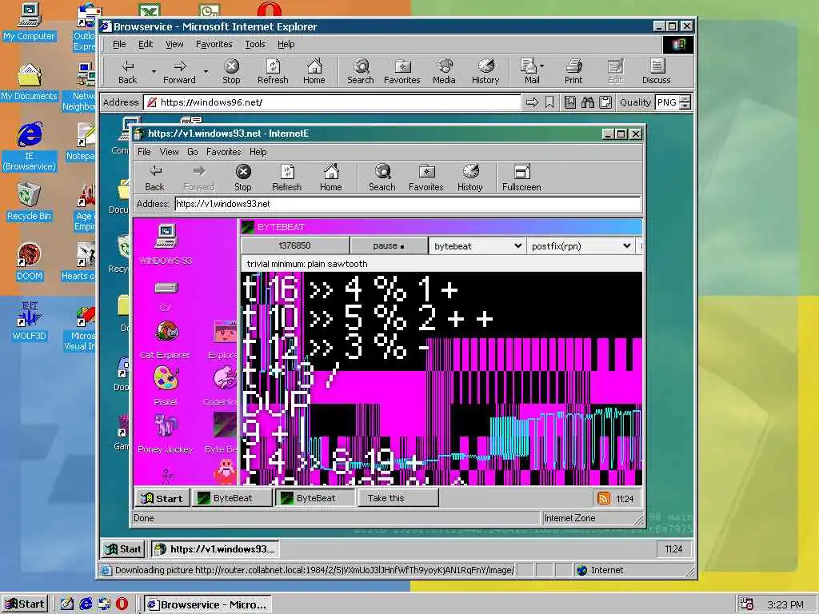Viewport: 819px width, 614px height.
Task: Click Stop in the Browservice Internet Explorer toolbar
Action: 231,71
